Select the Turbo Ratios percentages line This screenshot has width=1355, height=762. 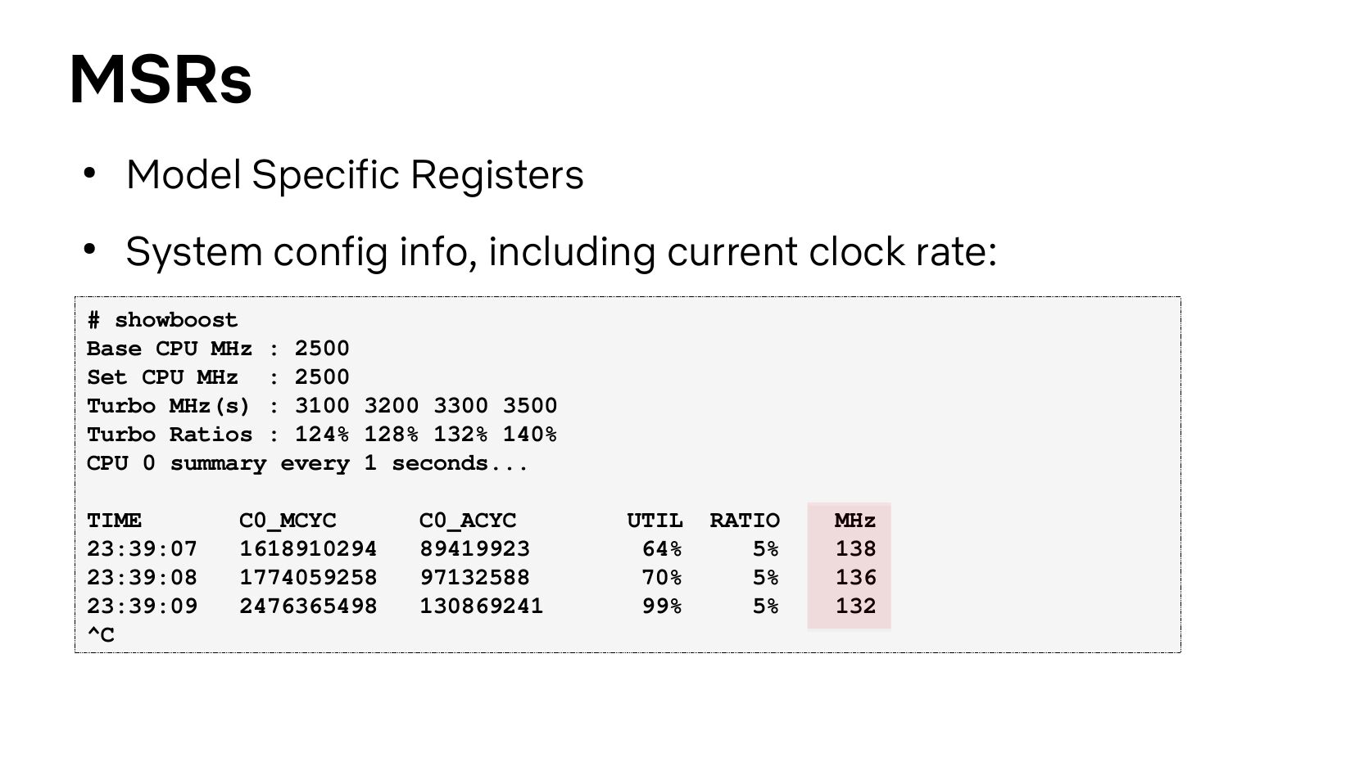click(x=322, y=435)
